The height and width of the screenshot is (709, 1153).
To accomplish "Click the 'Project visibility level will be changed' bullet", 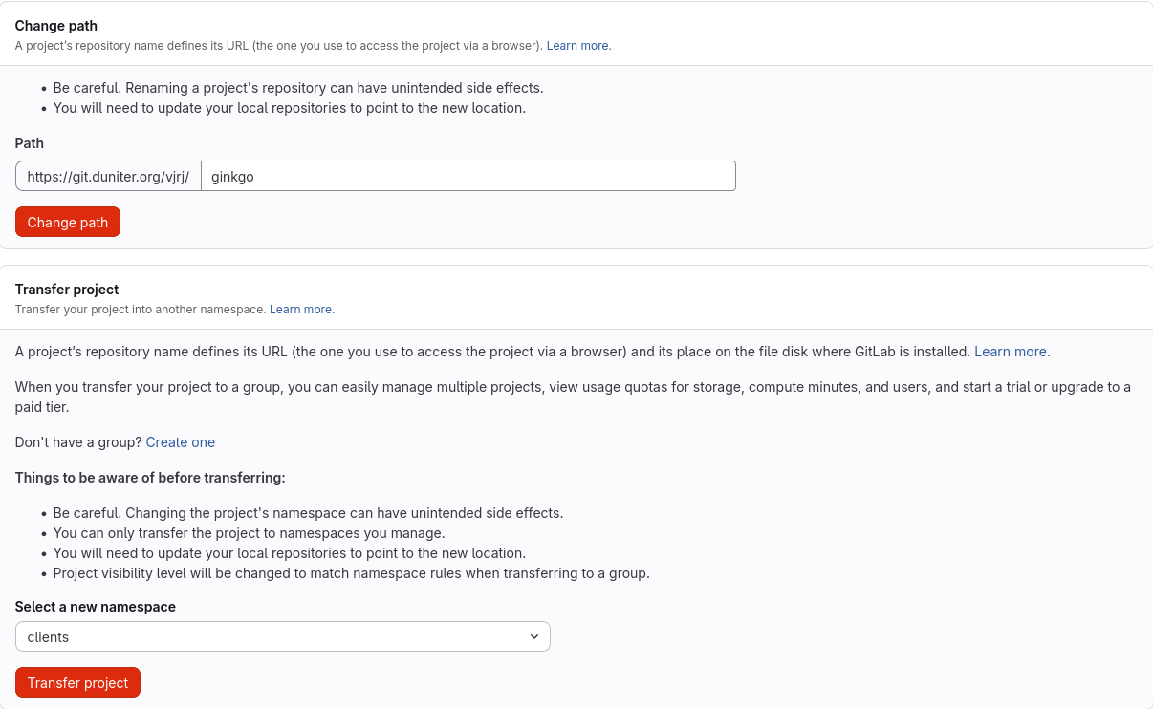I will click(x=351, y=573).
